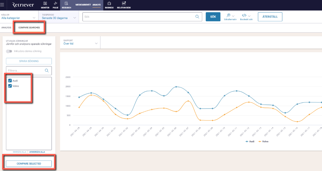The image size is (322, 171).
Task: Open the Pulse module
Action: [x=55, y=5]
